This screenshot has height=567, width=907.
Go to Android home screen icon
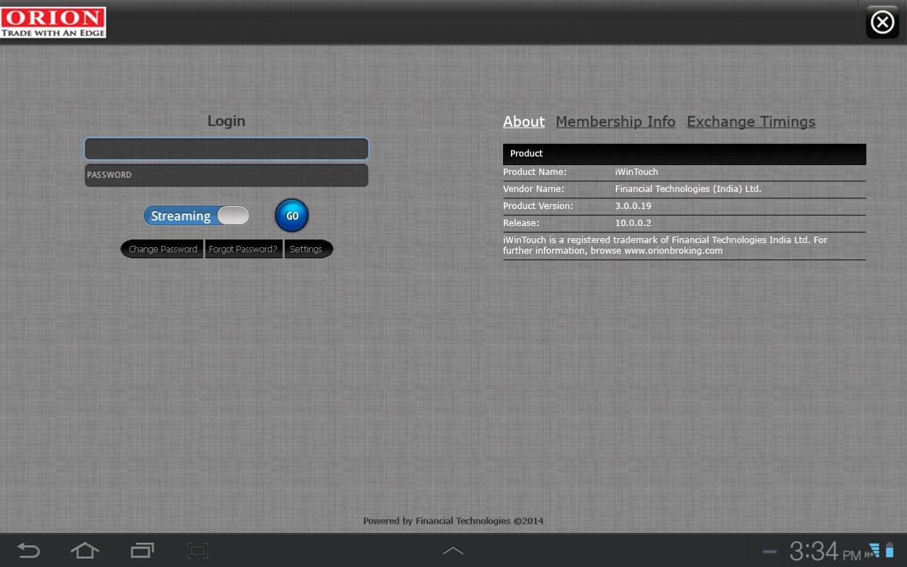(84, 551)
